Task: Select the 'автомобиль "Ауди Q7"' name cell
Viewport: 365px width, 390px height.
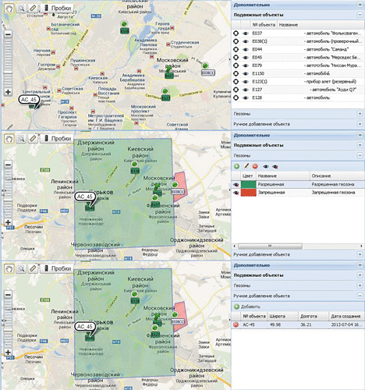Action: click(334, 90)
